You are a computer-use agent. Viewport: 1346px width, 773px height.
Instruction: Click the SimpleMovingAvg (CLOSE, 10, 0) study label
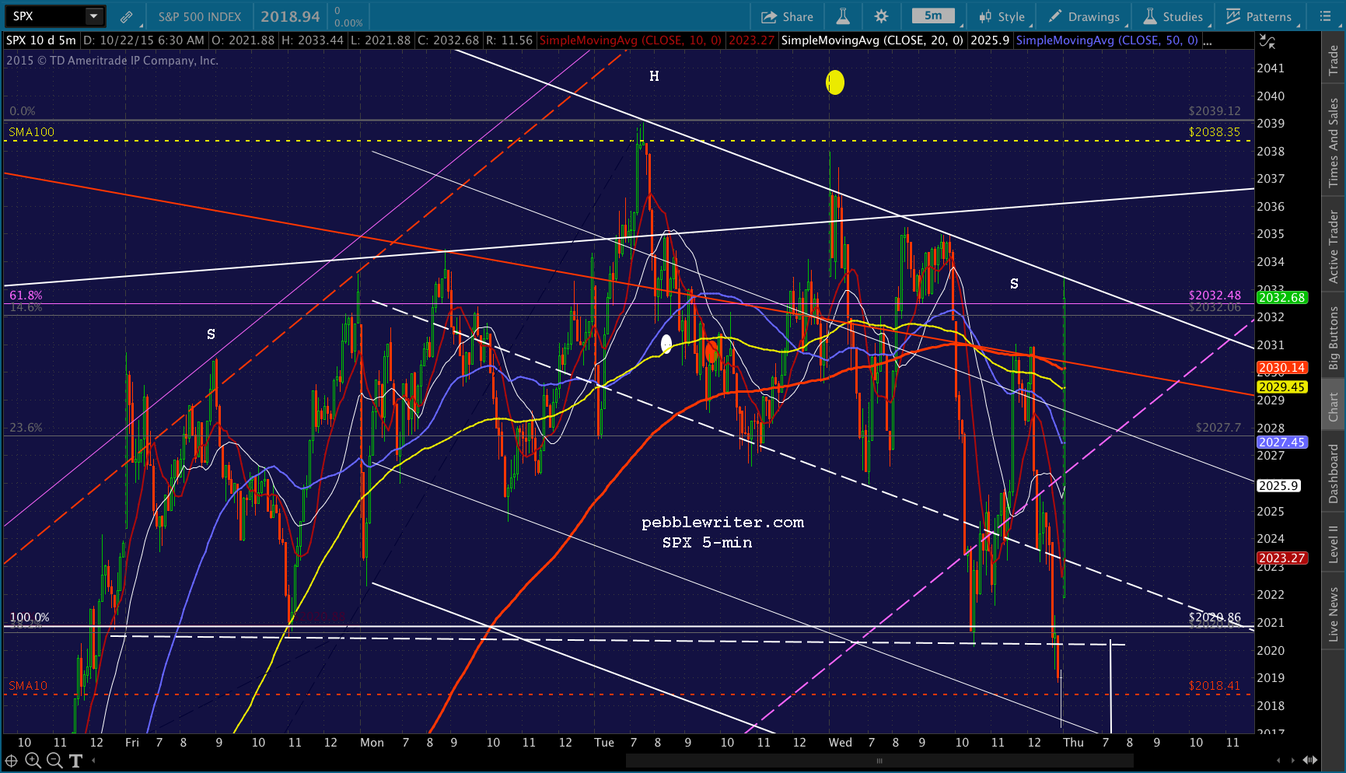tap(631, 40)
